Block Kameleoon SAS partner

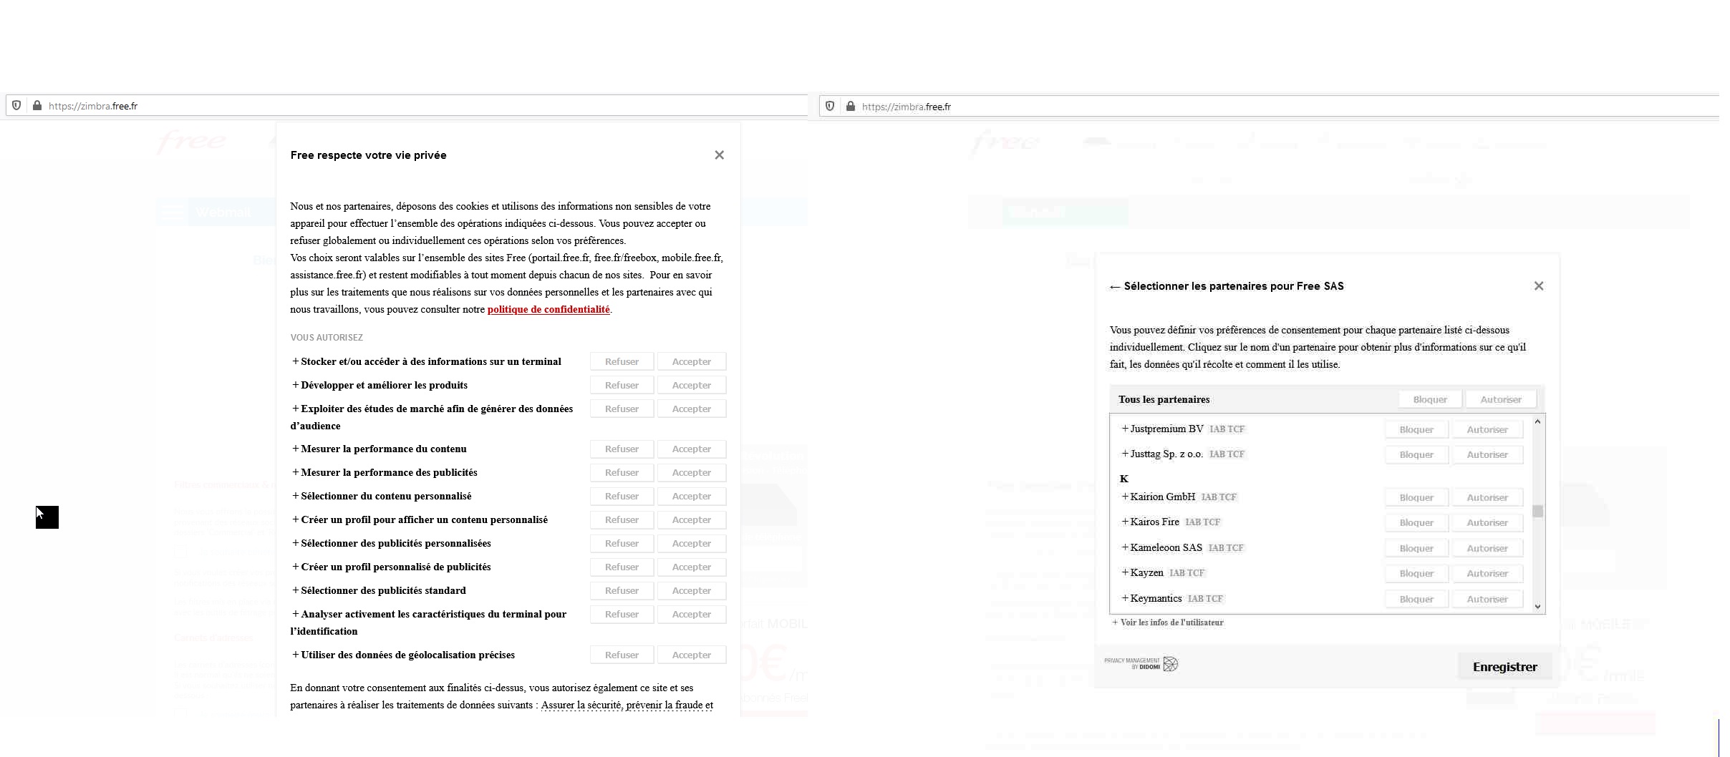pyautogui.click(x=1416, y=548)
